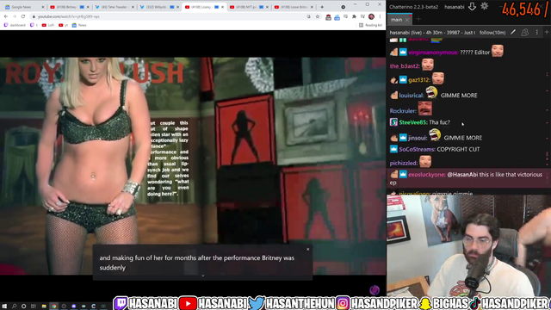Open File Explorer from the taskbar
551x310 pixels.
tap(44, 307)
